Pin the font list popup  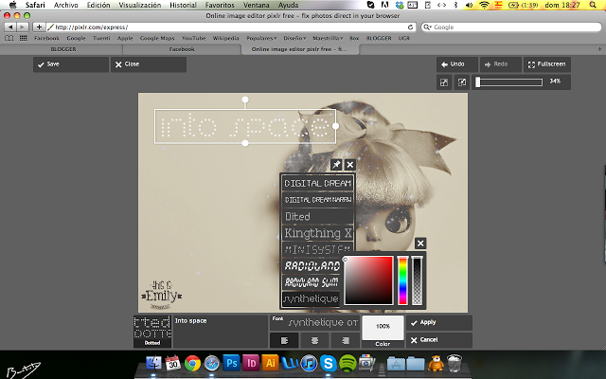[336, 165]
